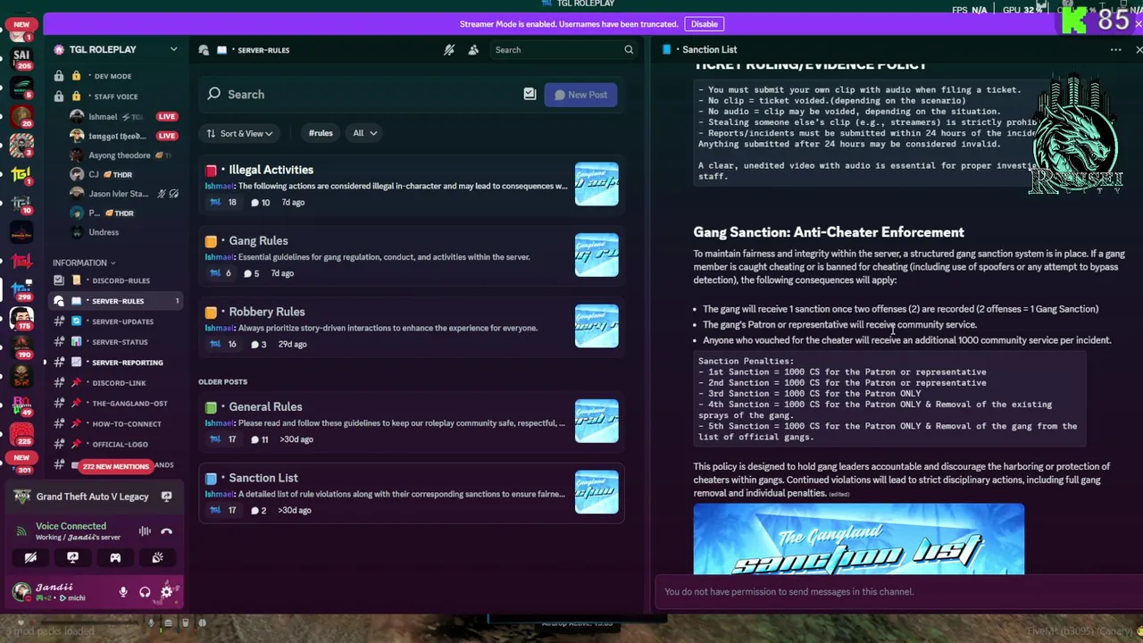Open the discord-link channel
1143x643 pixels.
tap(116, 383)
